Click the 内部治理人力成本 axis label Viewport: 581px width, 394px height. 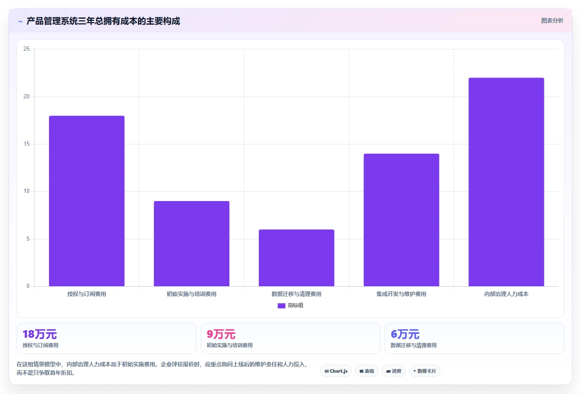[506, 294]
